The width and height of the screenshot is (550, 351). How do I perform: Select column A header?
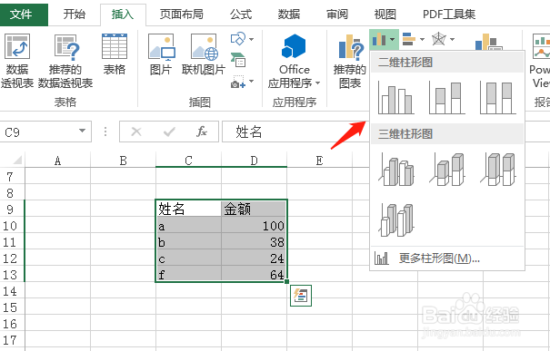[58, 161]
